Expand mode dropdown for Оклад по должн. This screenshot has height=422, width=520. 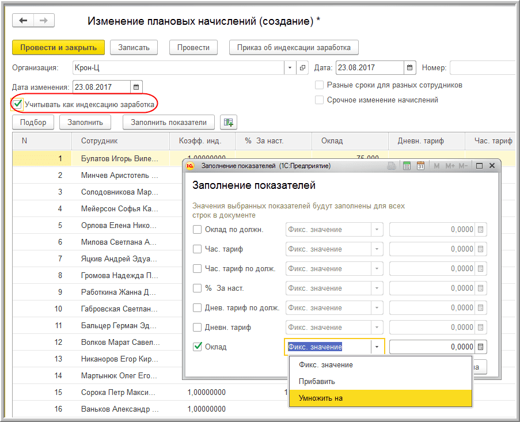(377, 229)
